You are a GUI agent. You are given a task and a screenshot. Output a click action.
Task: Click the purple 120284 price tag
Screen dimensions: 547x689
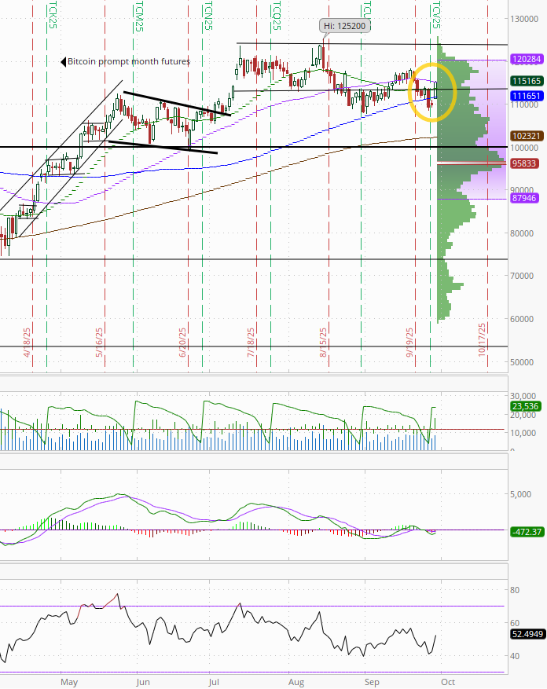coord(527,60)
